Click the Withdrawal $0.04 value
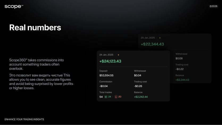Screen dimensions: 222x125 [138, 75]
